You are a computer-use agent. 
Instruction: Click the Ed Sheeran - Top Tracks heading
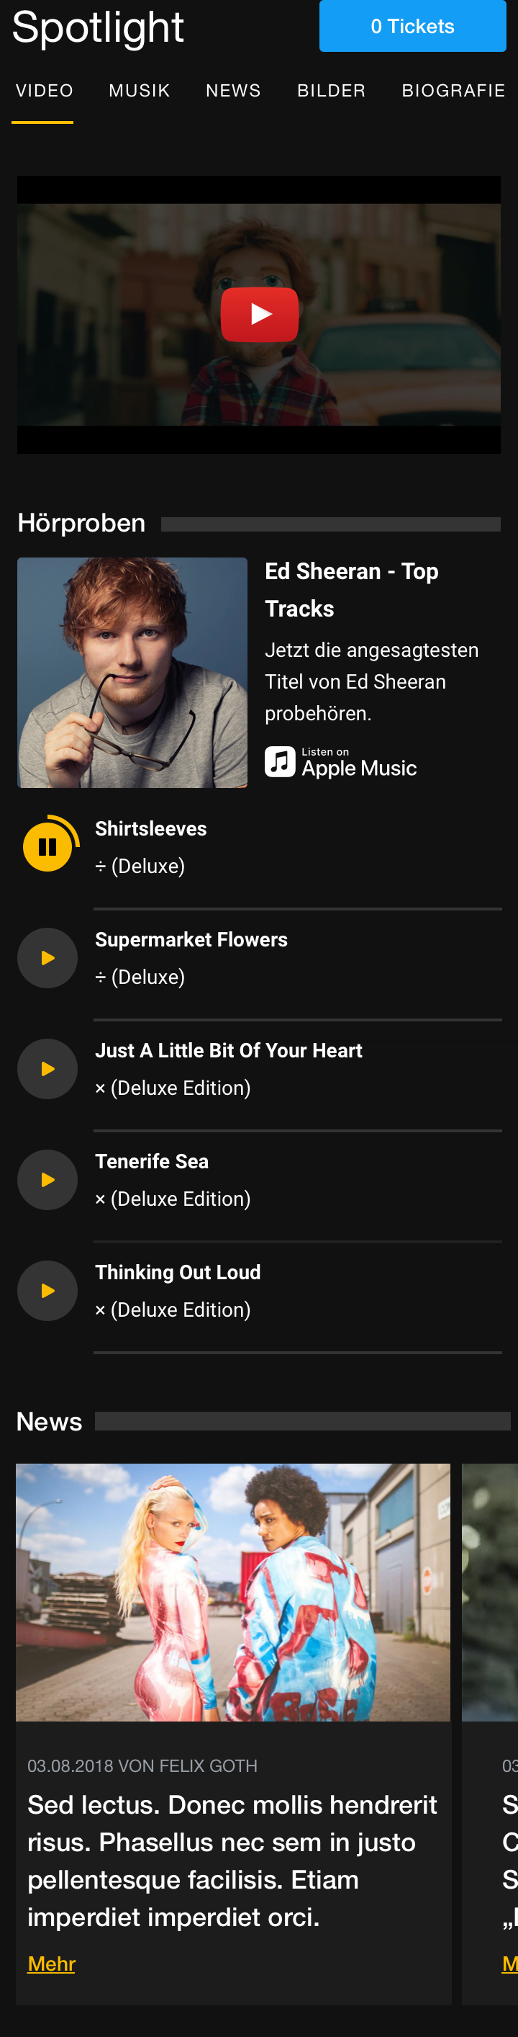point(351,589)
